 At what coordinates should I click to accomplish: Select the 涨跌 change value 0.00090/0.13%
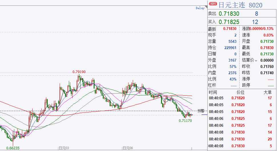262,29
